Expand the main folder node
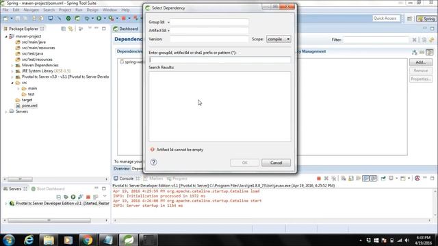 pyautogui.click(x=18, y=88)
